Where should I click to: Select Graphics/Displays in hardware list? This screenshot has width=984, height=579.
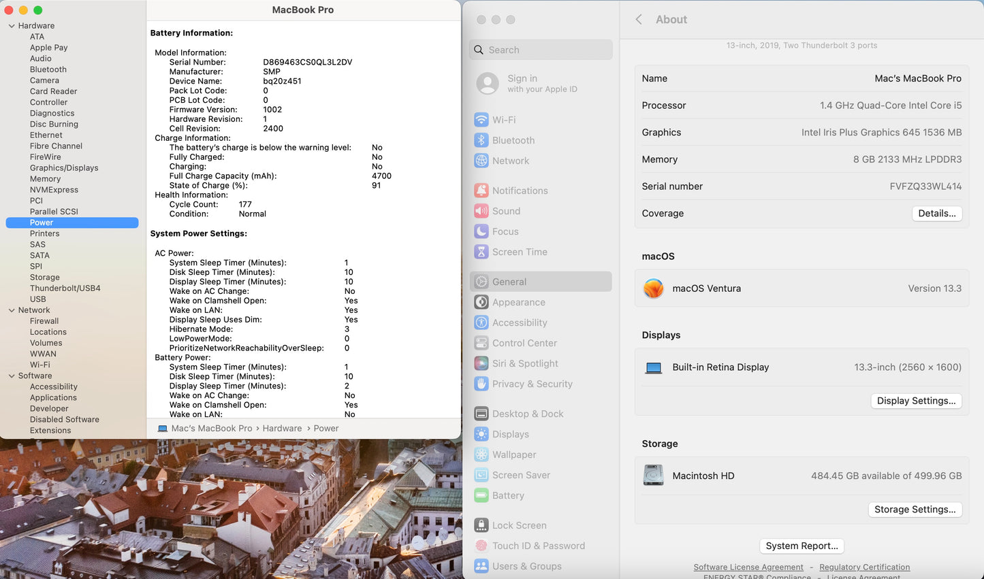[x=64, y=168]
